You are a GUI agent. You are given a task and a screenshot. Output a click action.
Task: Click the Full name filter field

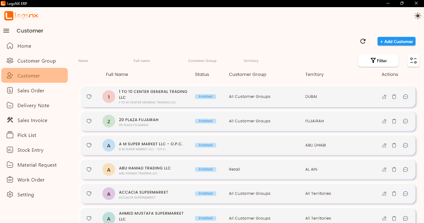point(158,61)
